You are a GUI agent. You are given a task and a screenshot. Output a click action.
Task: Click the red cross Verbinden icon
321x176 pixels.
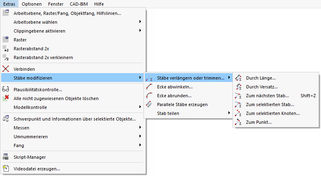click(x=6, y=69)
